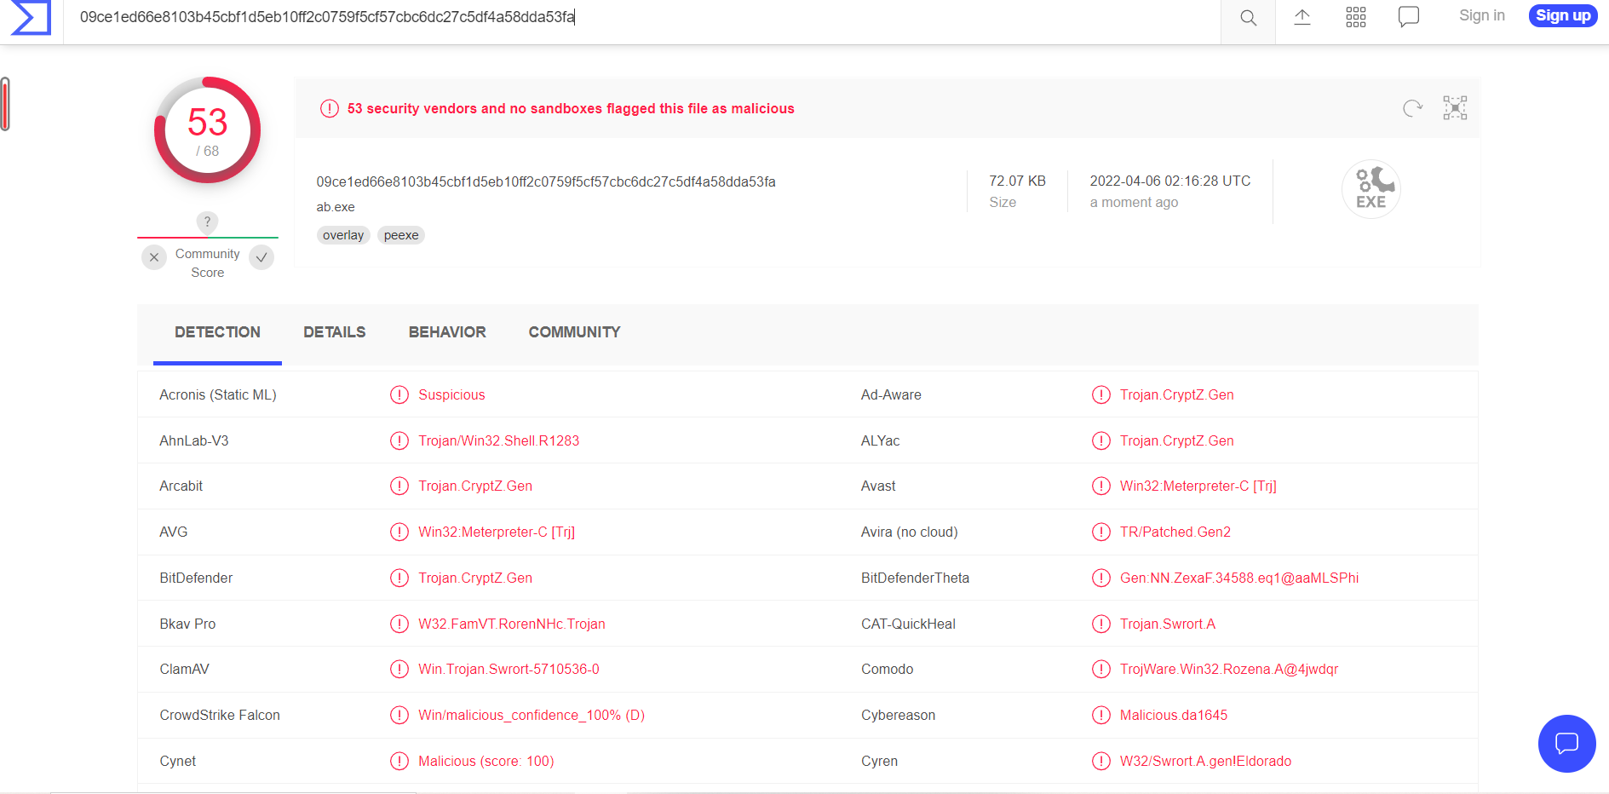Click the Trojan.CryptZ.Gen result for BitDefender
This screenshot has width=1609, height=794.
(475, 578)
